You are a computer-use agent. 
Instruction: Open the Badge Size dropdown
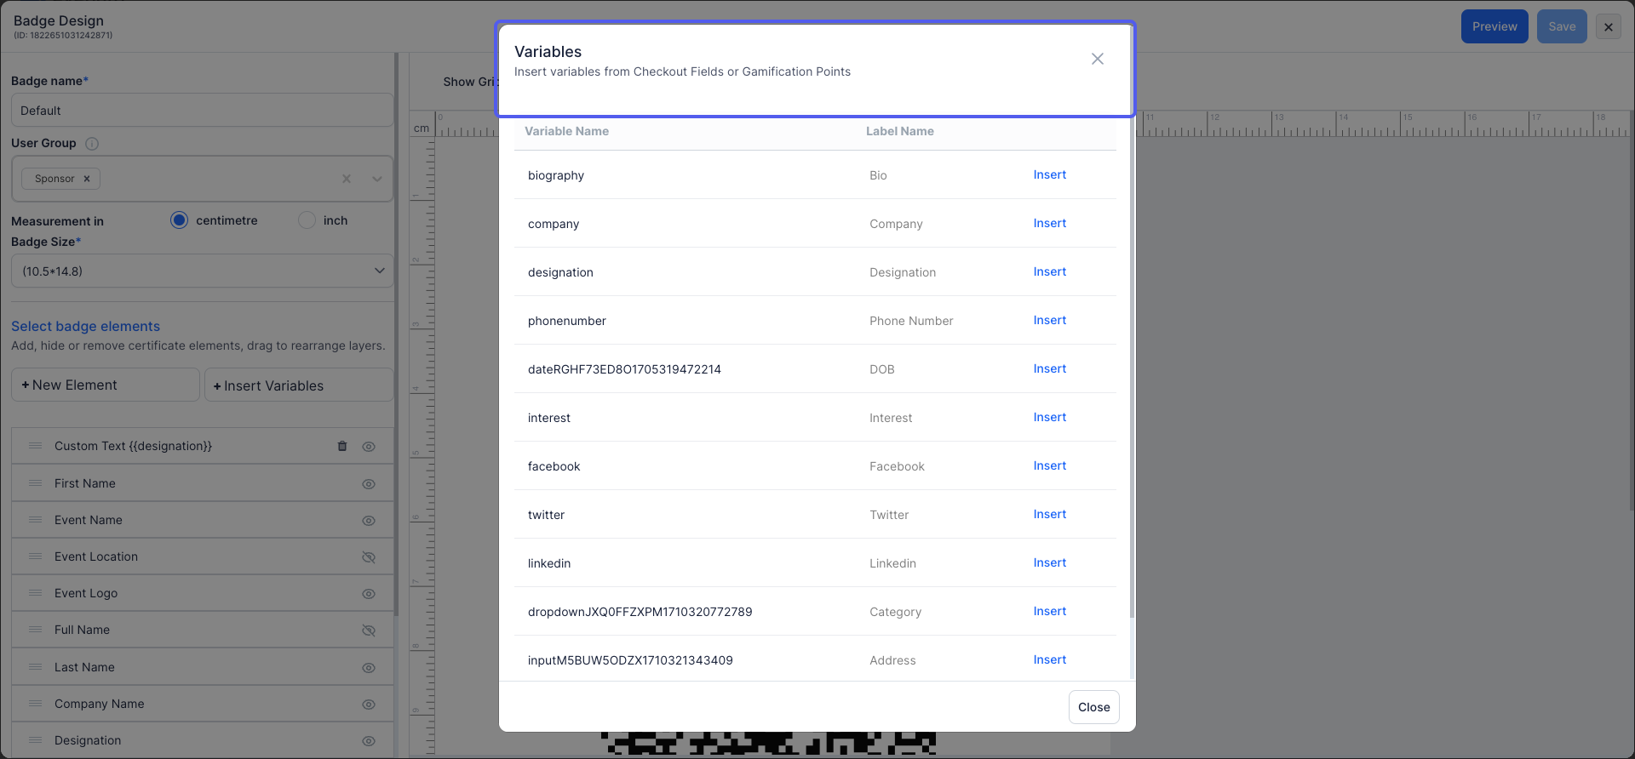[x=203, y=271]
